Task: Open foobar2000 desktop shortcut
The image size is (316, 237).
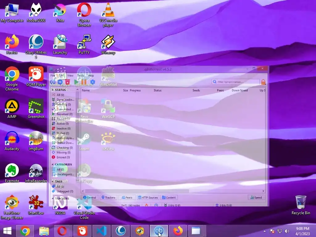Action: [36, 12]
